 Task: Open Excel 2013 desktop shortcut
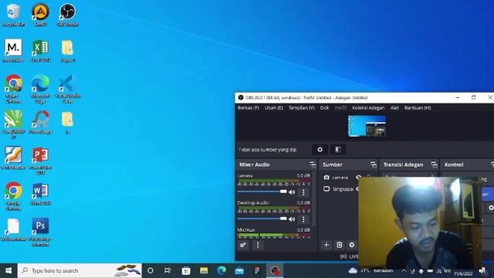[x=40, y=50]
